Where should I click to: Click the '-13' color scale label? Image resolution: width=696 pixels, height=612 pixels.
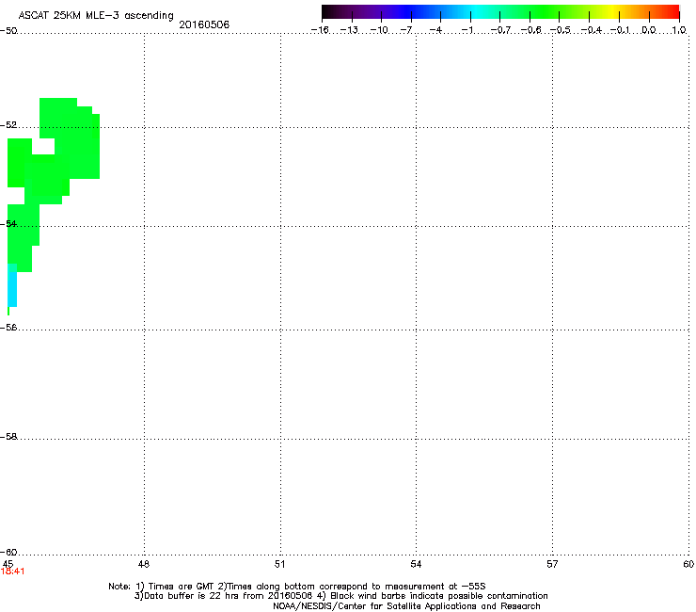[x=349, y=30]
